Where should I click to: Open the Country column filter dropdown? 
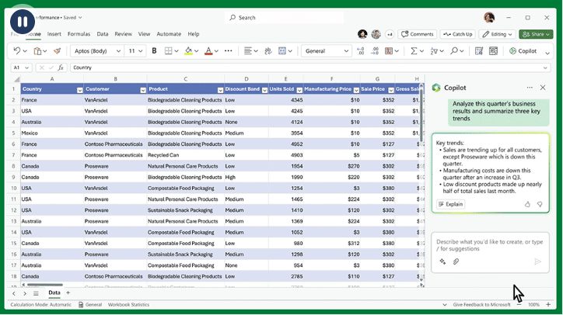coord(79,90)
